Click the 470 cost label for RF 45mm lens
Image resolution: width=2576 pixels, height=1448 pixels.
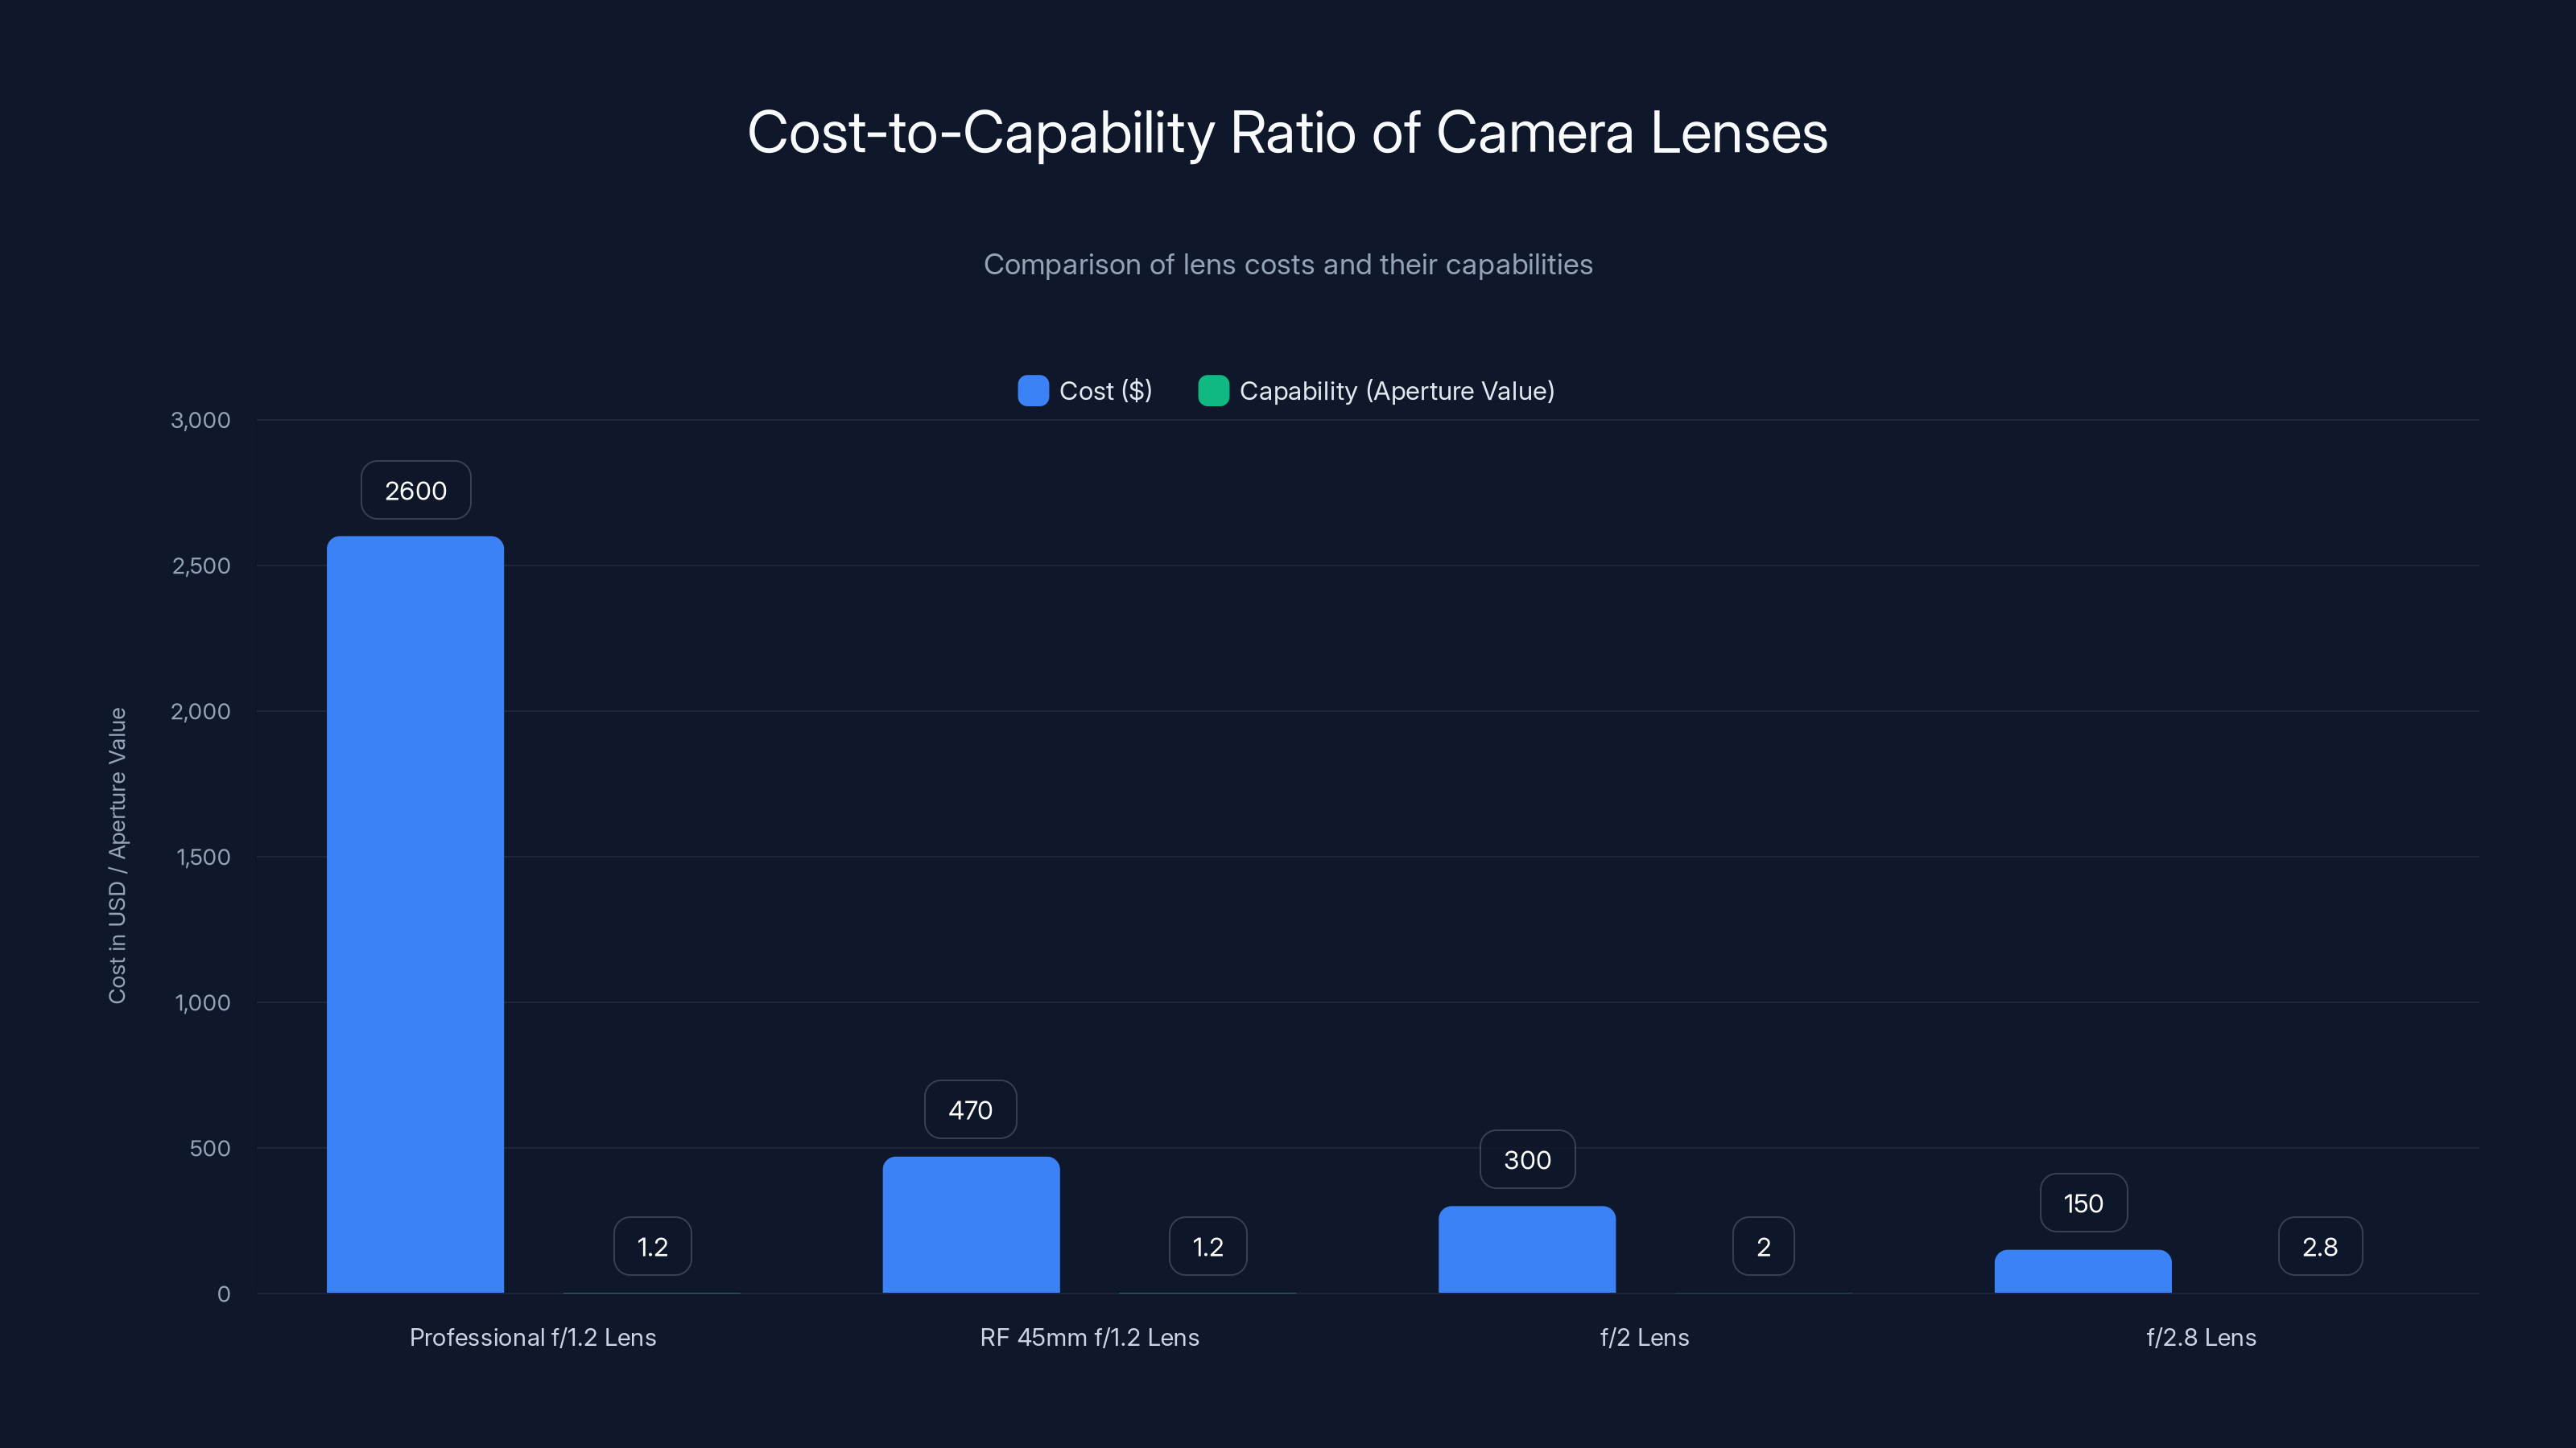[970, 1109]
